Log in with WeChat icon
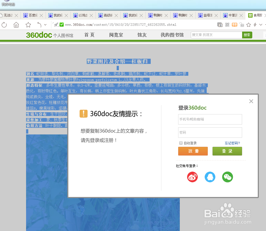Screen dimensions: 266x231 [x=227, y=177]
